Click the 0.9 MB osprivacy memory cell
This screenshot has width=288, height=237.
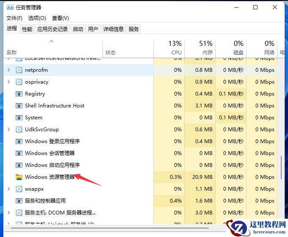pyautogui.click(x=200, y=82)
